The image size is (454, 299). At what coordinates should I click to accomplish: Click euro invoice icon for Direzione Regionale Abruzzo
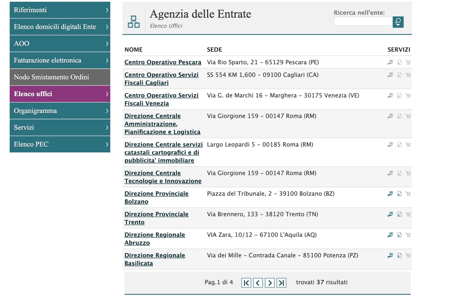pos(399,235)
